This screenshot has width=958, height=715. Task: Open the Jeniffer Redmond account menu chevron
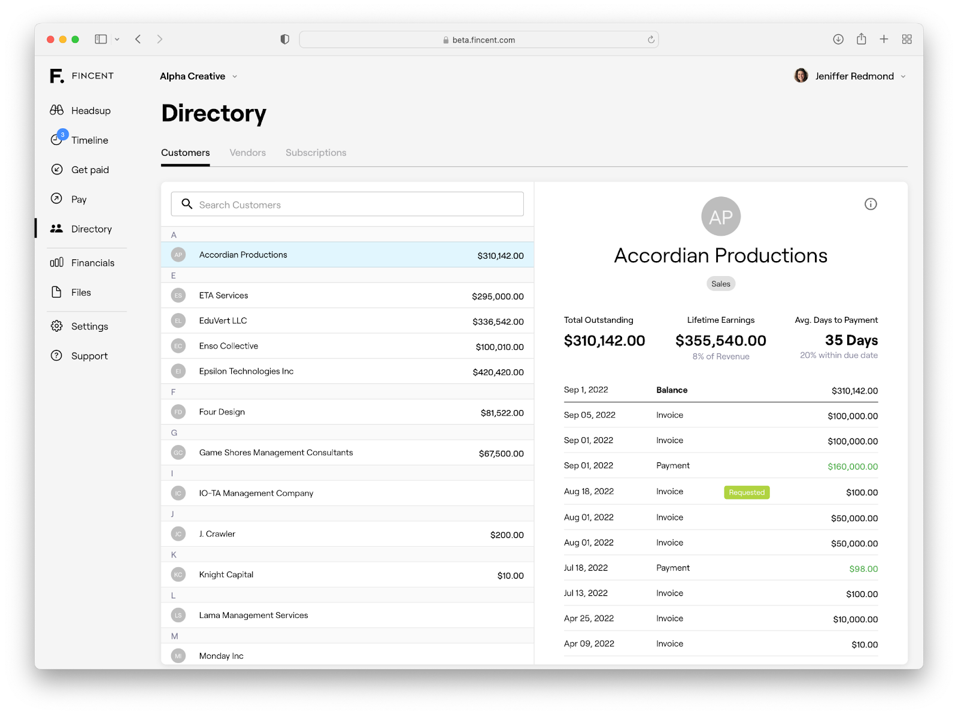pyautogui.click(x=903, y=77)
